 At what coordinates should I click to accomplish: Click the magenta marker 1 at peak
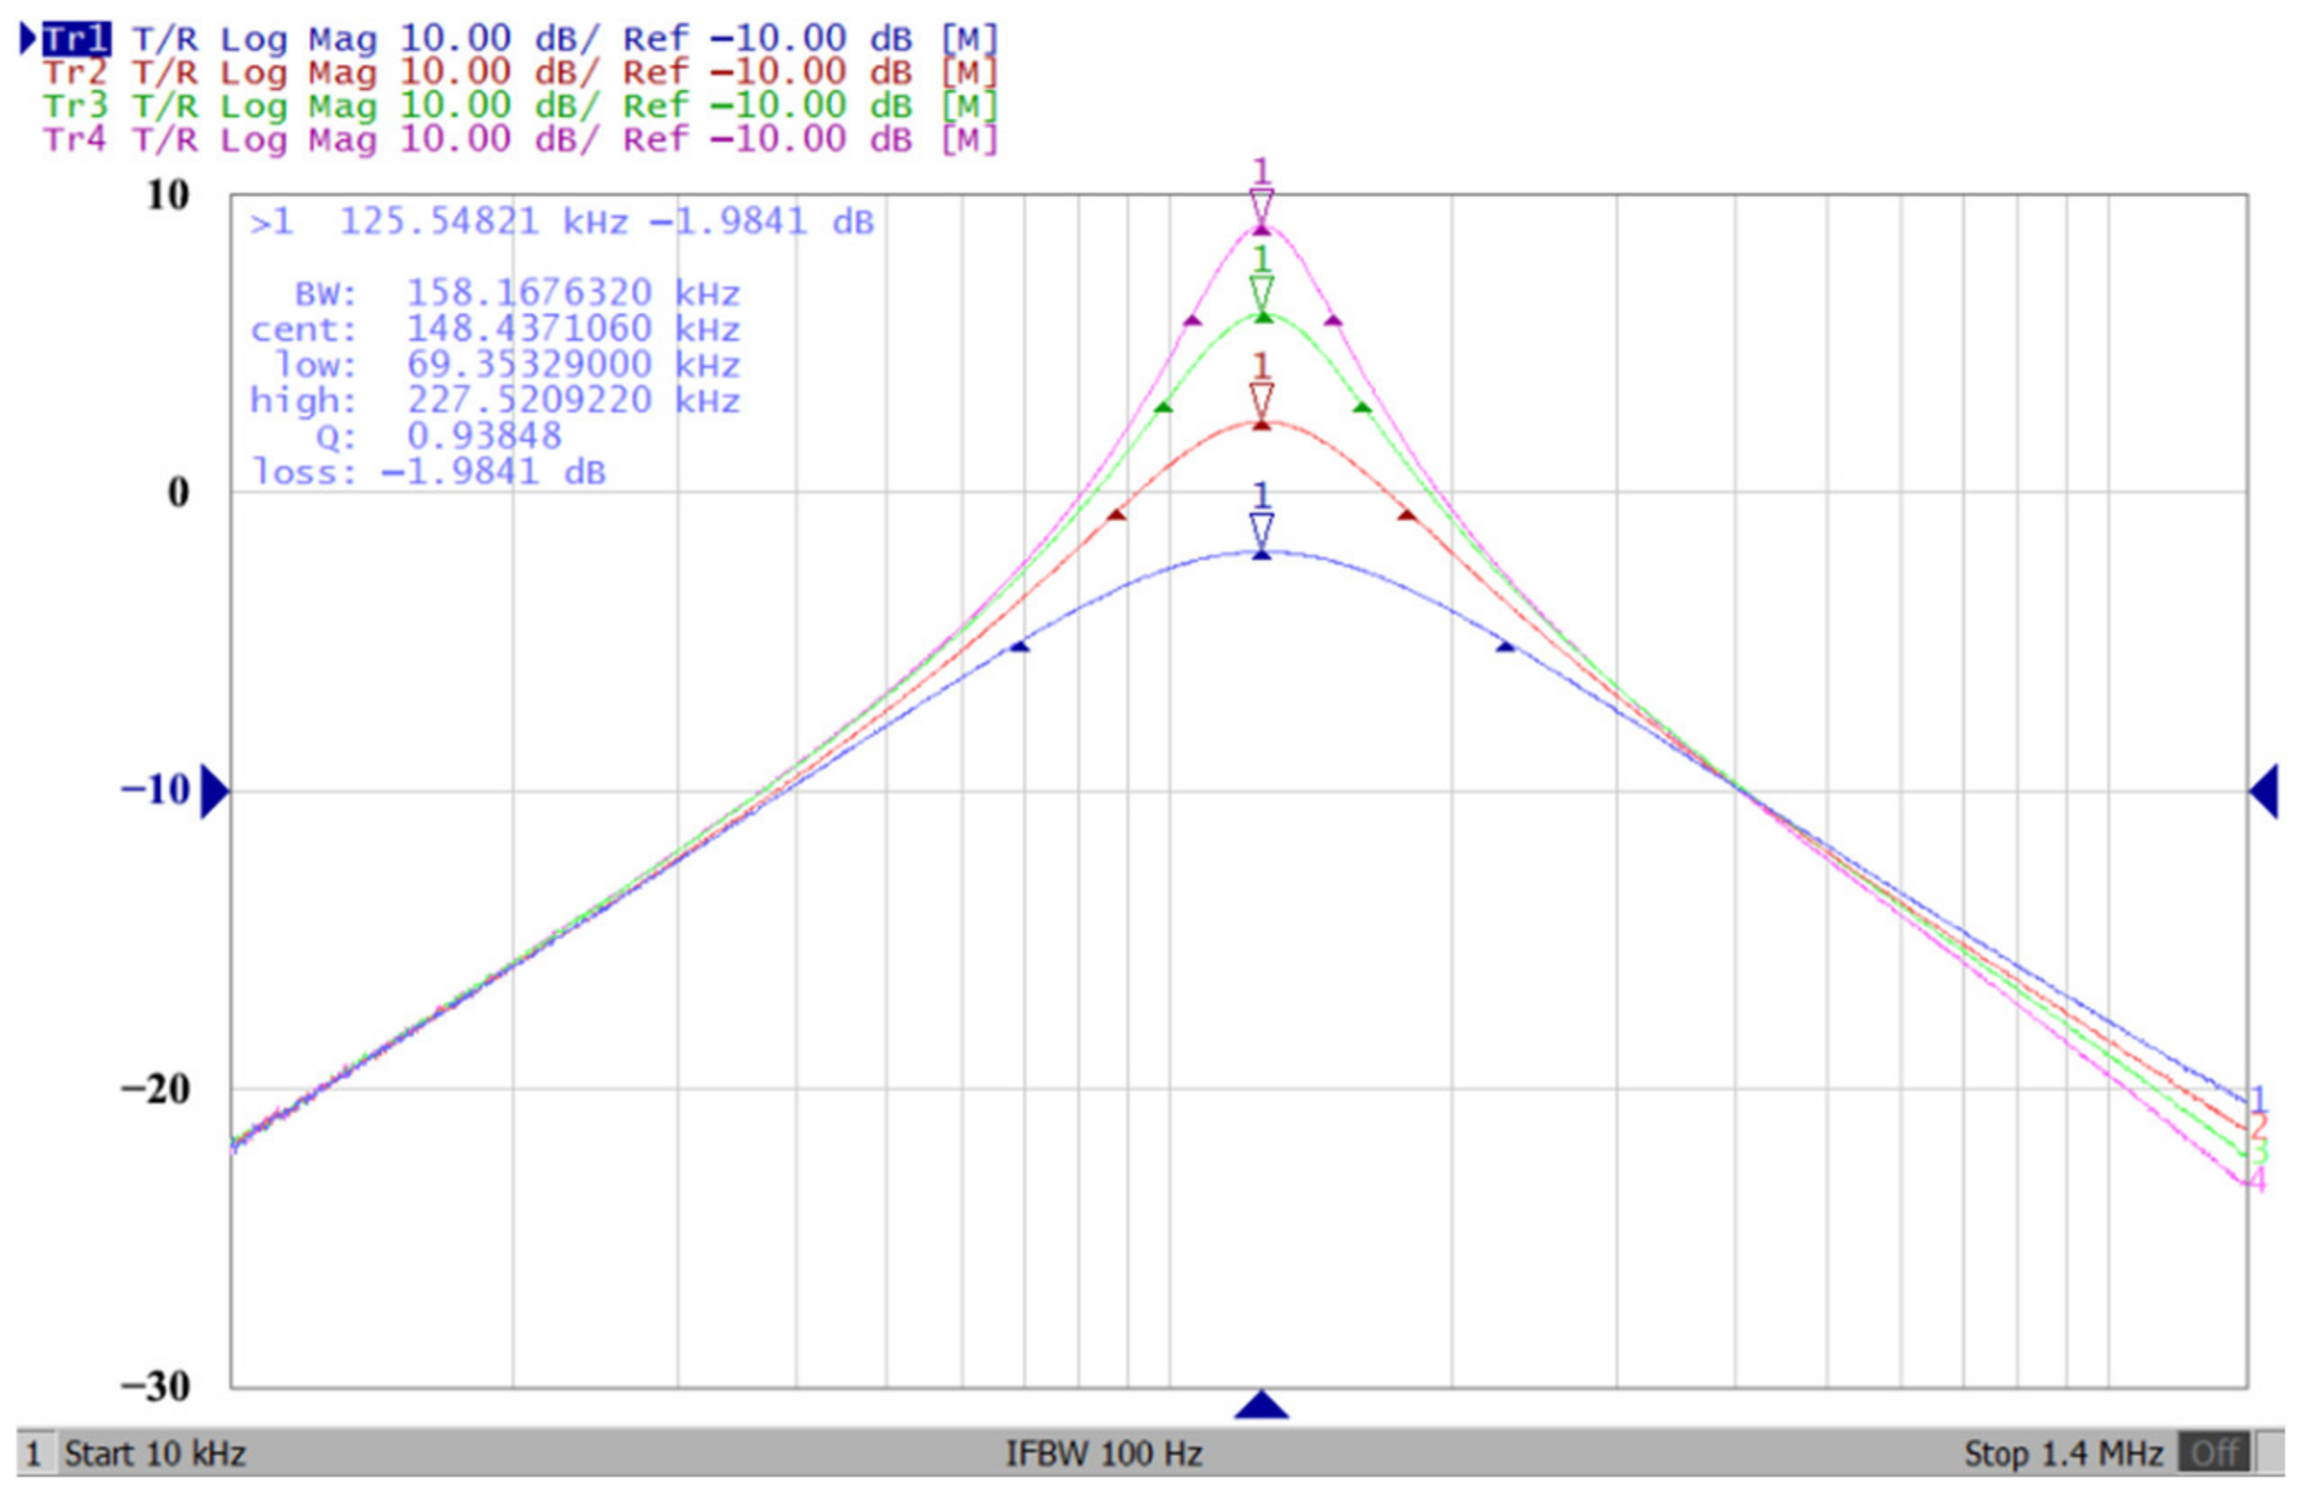(1260, 205)
